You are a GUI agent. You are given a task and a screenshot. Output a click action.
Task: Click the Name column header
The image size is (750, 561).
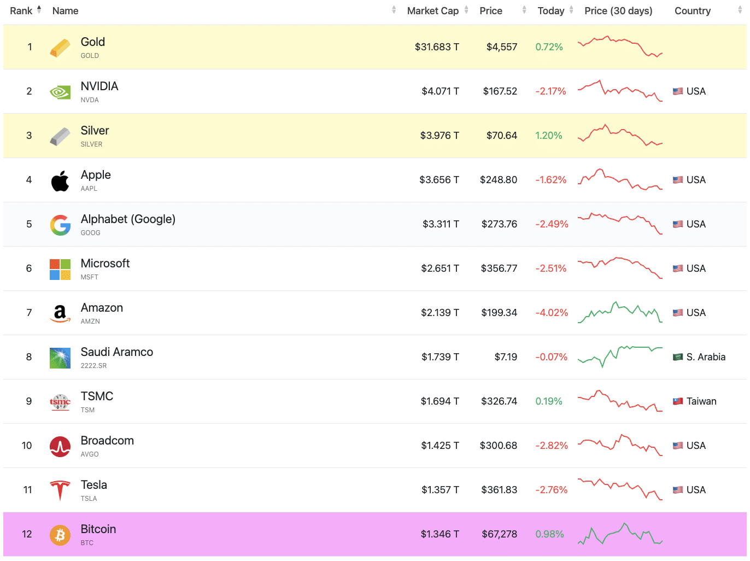click(x=66, y=11)
